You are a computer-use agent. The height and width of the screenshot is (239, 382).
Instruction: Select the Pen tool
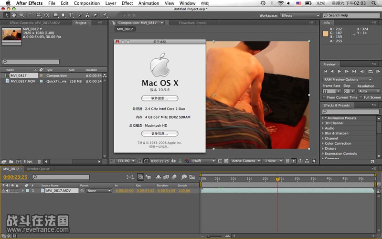[63, 15]
